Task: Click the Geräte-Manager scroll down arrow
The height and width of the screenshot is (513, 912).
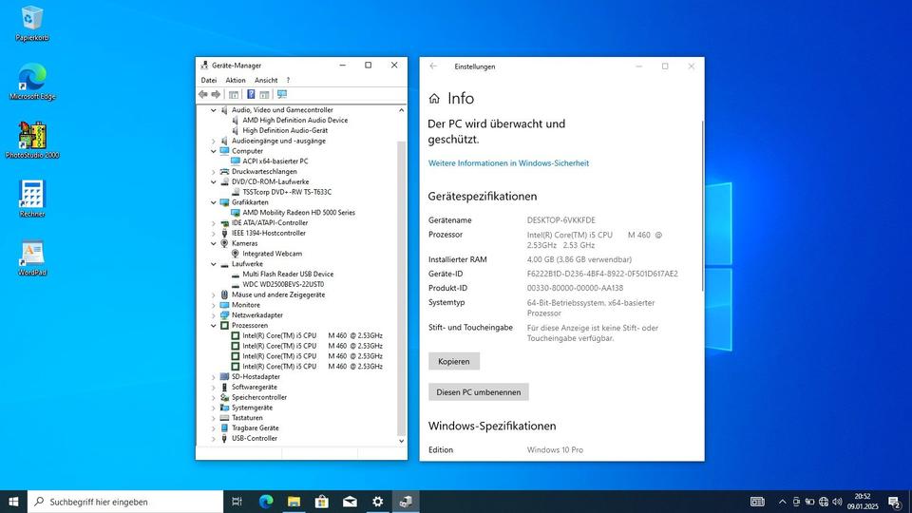Action: [x=401, y=441]
